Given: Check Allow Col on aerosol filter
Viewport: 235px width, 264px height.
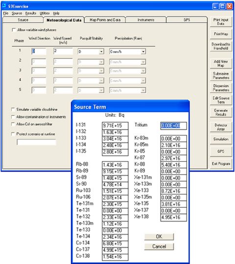Looking at the screenshot, I should pyautogui.click(x=13, y=124).
